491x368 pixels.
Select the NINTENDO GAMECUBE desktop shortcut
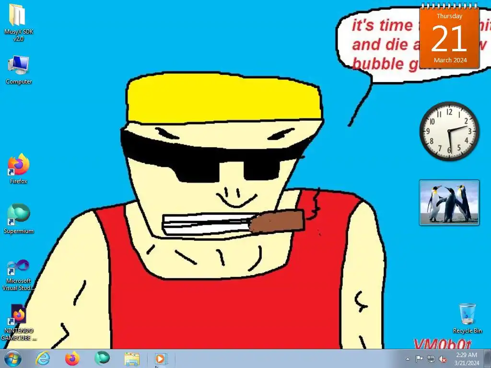coord(19,322)
